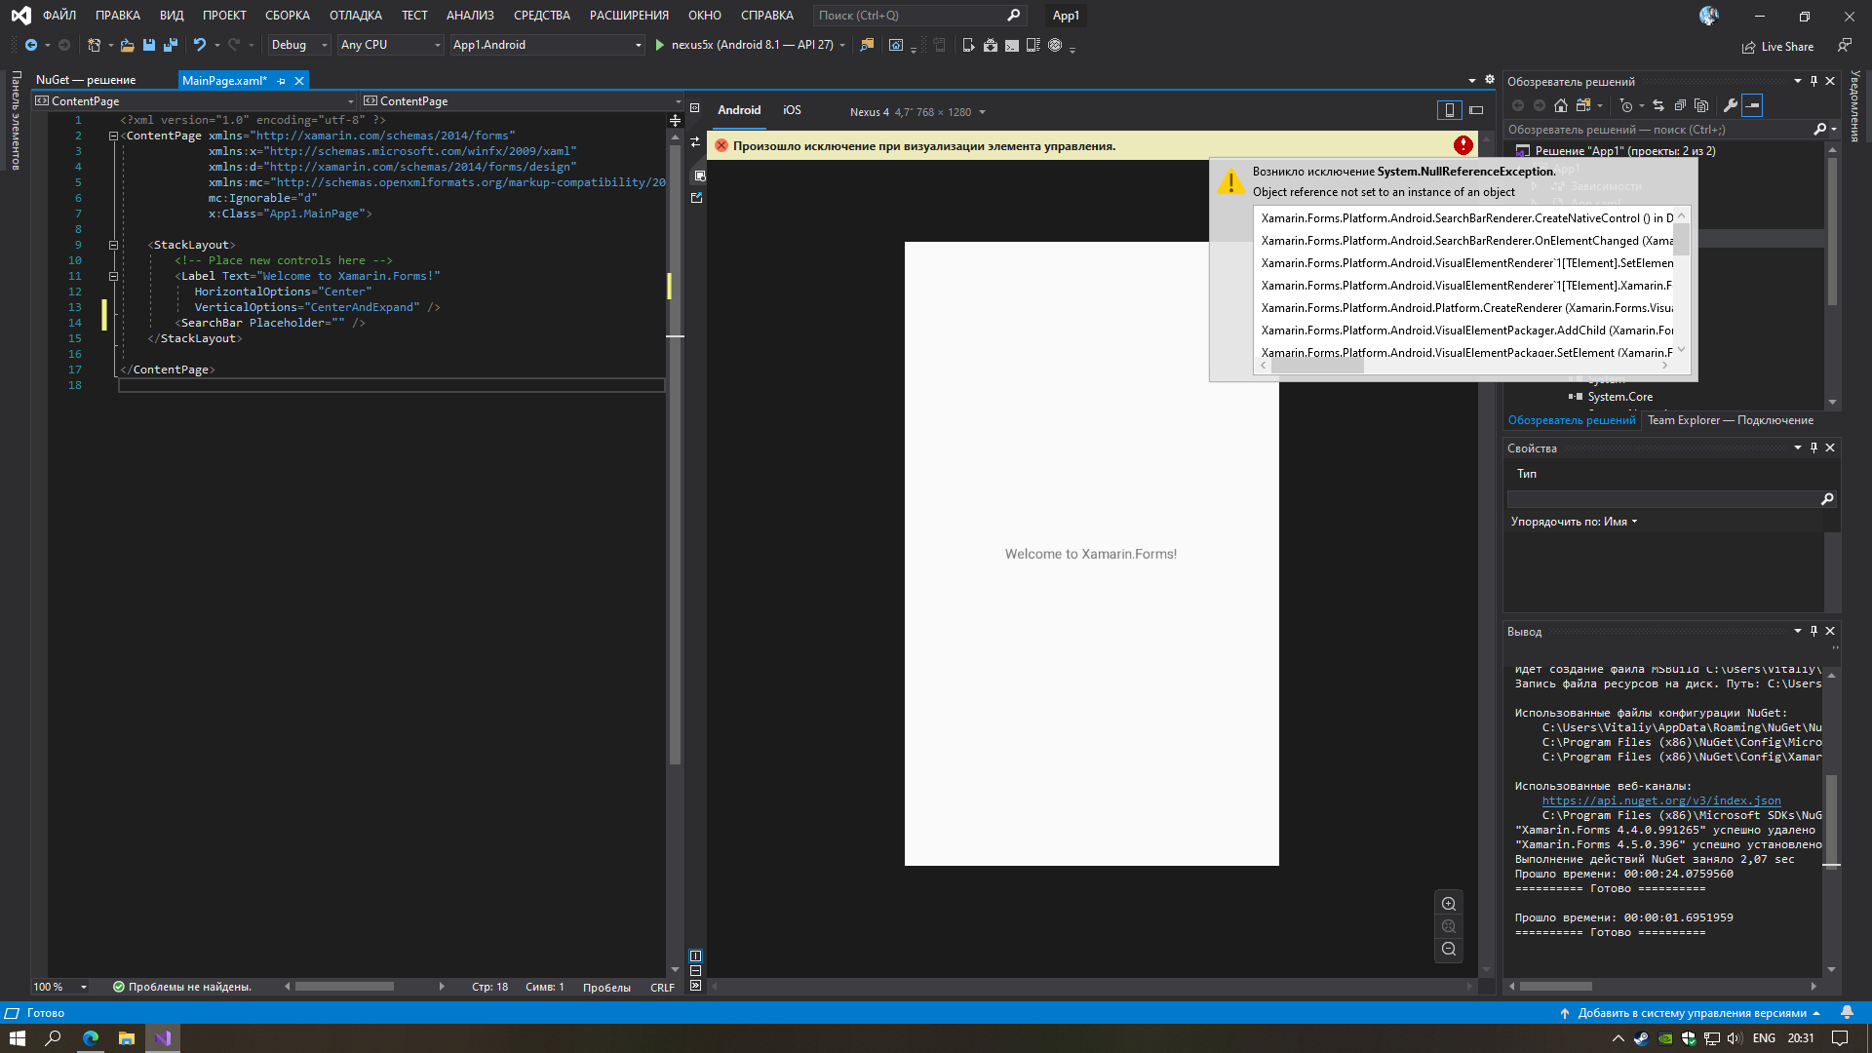
Task: Sync Solution Explorer with active document
Action: 1657,104
